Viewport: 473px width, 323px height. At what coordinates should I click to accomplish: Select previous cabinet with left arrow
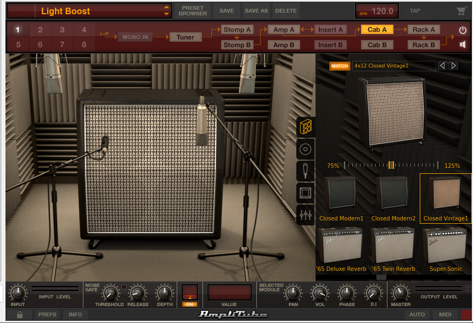(442, 65)
